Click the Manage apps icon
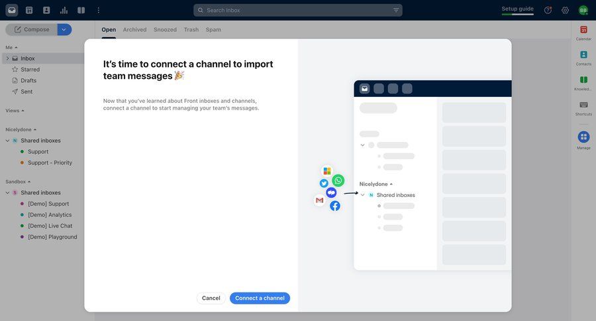The image size is (596, 321). click(x=583, y=137)
